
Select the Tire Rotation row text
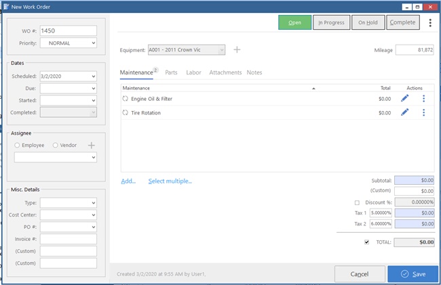(x=146, y=113)
